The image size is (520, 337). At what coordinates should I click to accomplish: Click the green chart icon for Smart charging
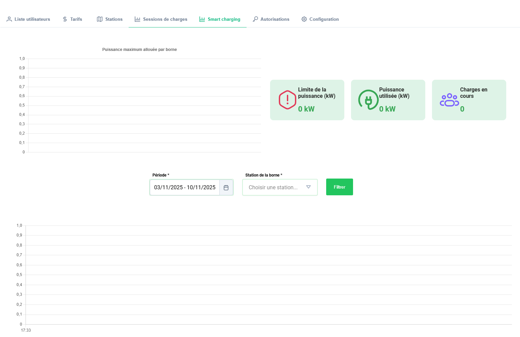202,19
